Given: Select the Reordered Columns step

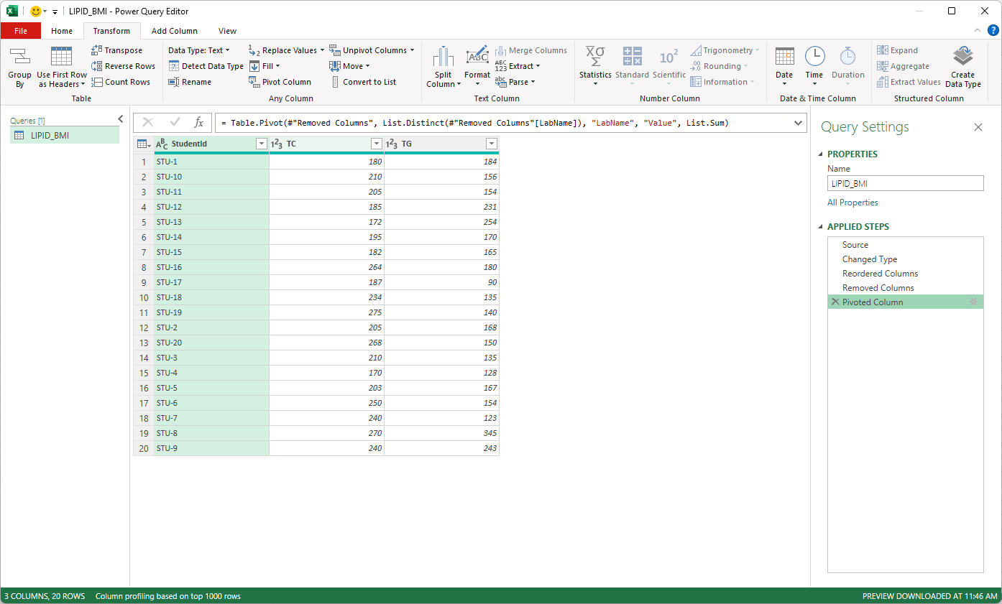Looking at the screenshot, I should click(906, 274).
